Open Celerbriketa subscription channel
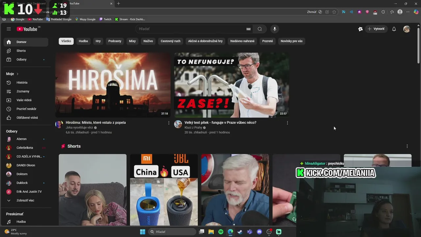The width and height of the screenshot is (421, 237). click(x=26, y=148)
